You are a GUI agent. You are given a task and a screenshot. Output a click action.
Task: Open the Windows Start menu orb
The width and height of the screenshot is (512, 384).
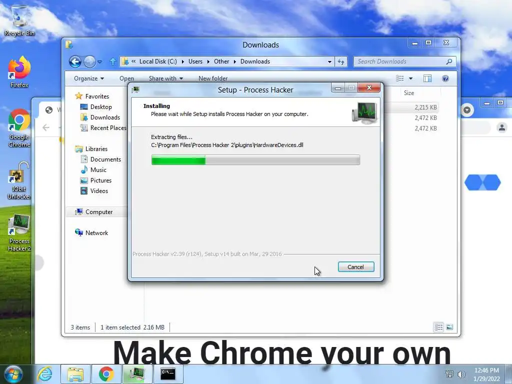point(13,374)
